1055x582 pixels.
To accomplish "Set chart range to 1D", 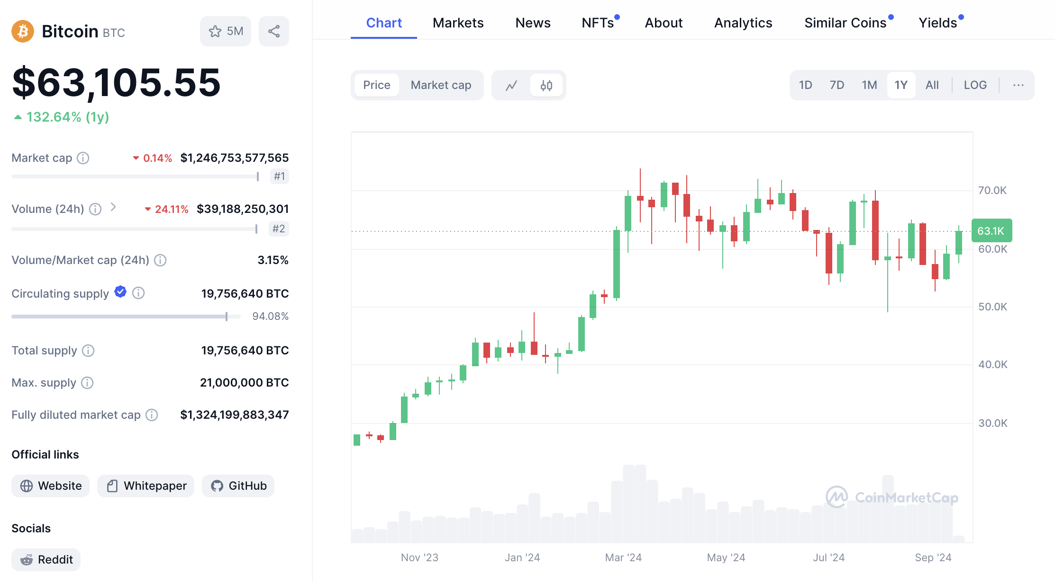I will 806,85.
